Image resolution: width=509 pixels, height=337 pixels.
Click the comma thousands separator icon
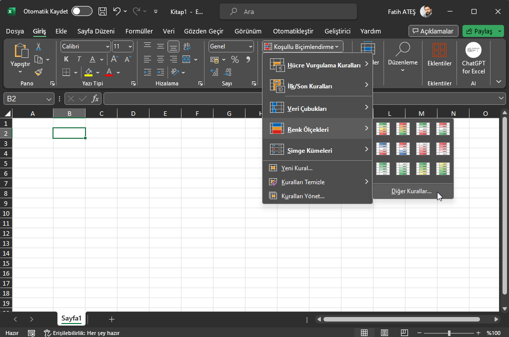point(248,60)
